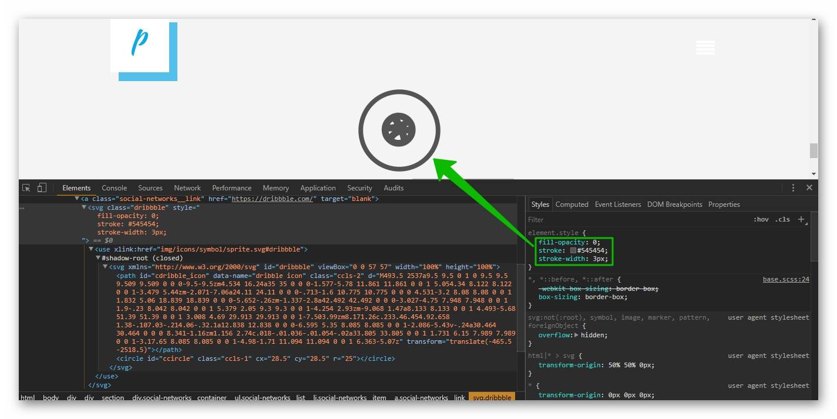
Task: Switch to the Computed sidebar tab
Action: click(x=572, y=205)
